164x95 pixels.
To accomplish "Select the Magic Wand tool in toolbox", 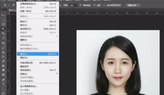I will point(3,29).
